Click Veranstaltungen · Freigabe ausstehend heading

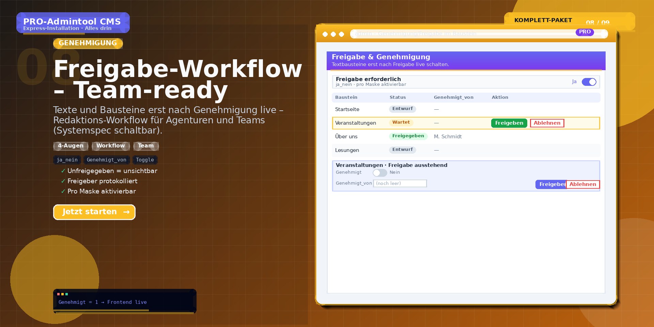[x=391, y=165]
